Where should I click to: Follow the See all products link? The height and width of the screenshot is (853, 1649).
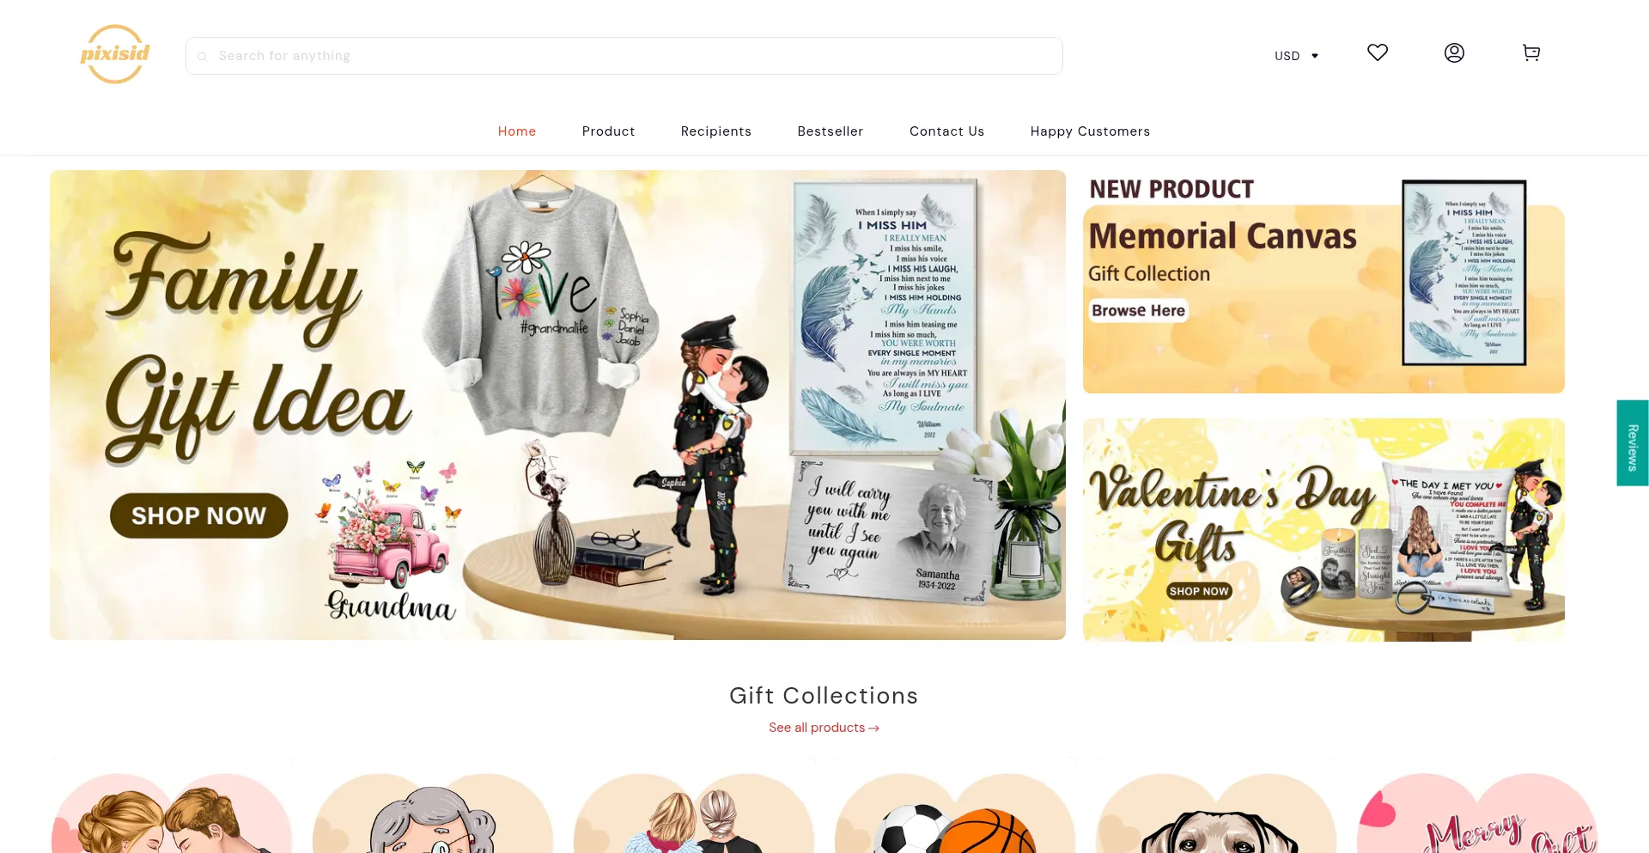pyautogui.click(x=824, y=728)
